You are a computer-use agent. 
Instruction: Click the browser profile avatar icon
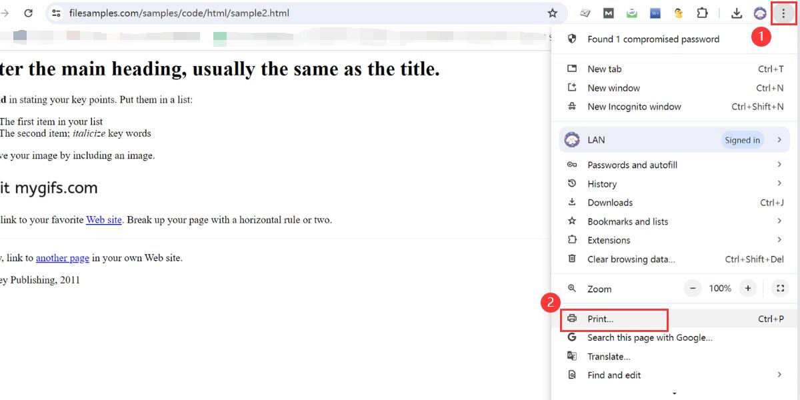click(x=759, y=13)
